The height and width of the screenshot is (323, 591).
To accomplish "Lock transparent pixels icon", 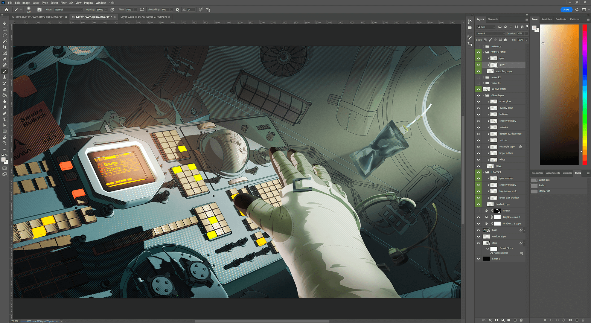I will tap(485, 40).
